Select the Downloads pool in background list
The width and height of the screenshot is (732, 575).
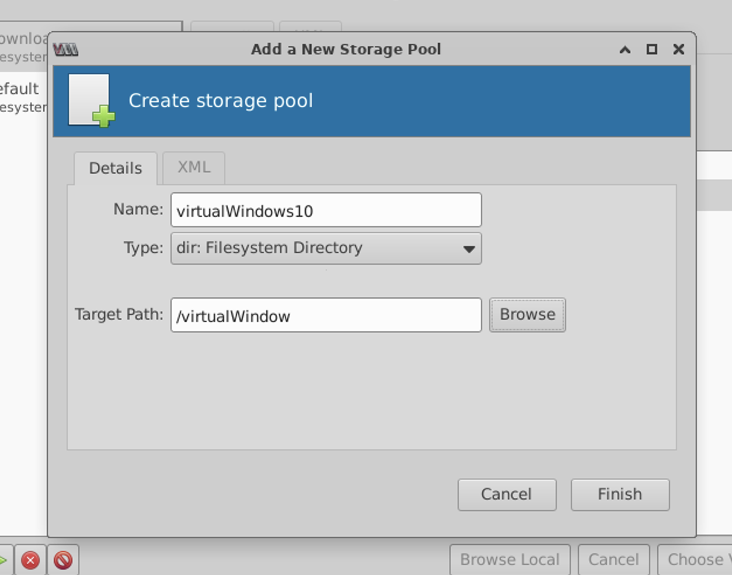[23, 47]
